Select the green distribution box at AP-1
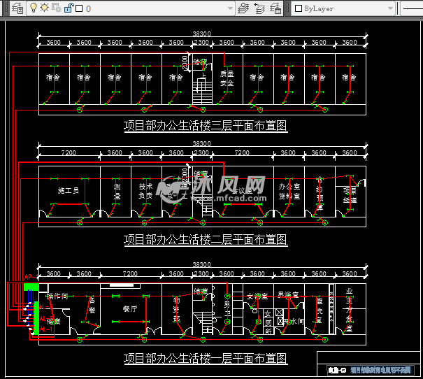 [x=31, y=287]
